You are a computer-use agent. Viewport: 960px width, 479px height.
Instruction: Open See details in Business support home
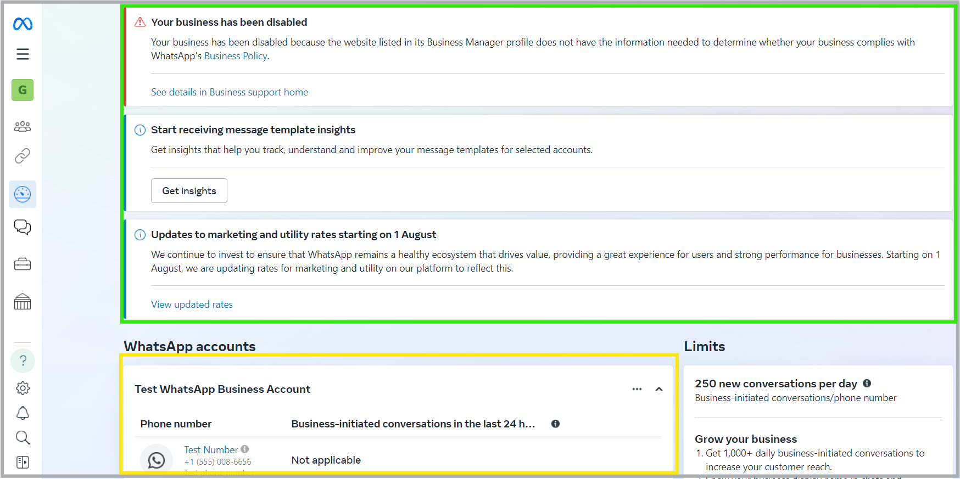(230, 92)
